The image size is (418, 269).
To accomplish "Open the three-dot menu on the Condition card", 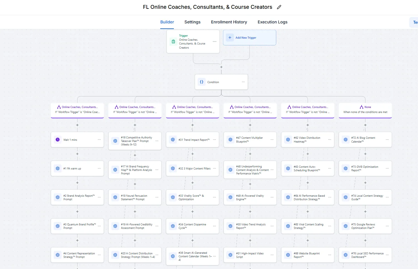I will pyautogui.click(x=243, y=82).
